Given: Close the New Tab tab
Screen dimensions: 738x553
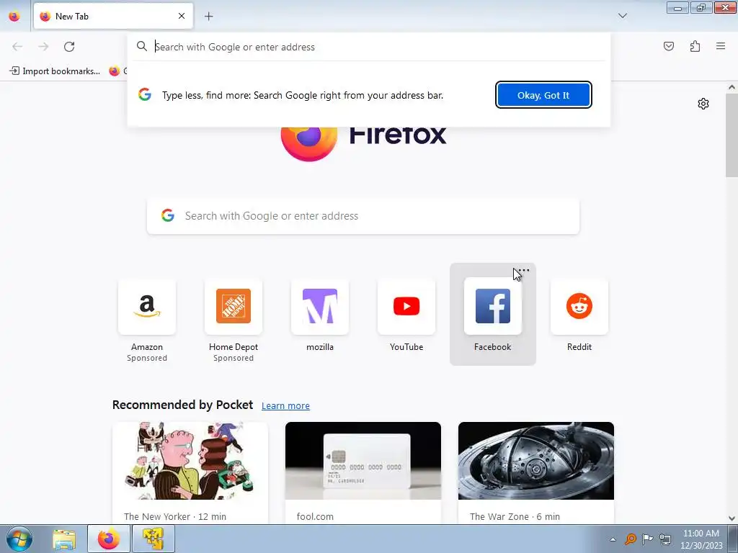Looking at the screenshot, I should coord(182,16).
